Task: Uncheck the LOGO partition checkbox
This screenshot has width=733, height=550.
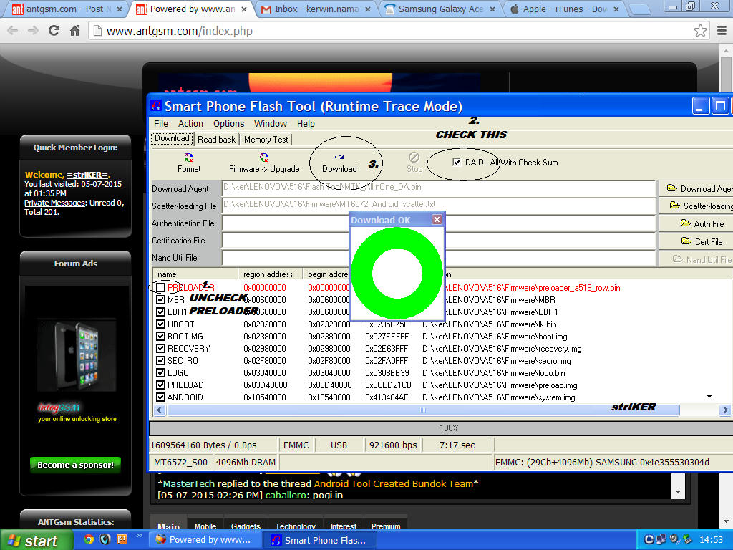Action: (x=161, y=372)
